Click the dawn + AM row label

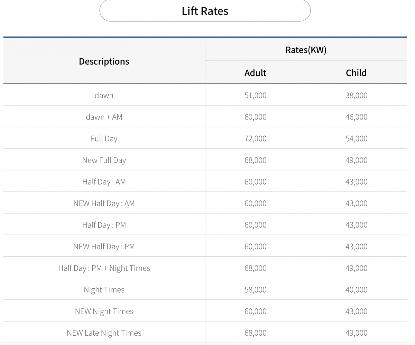click(104, 117)
